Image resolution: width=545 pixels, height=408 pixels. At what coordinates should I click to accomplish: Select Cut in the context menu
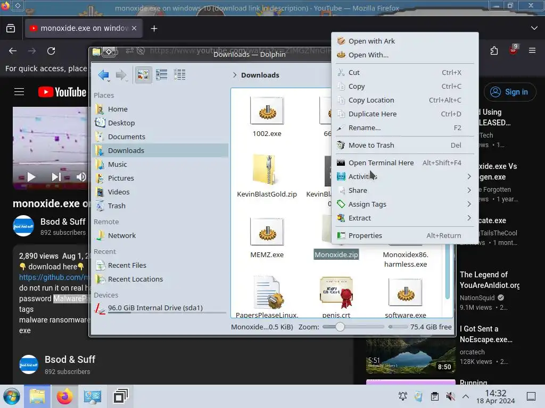405,72
